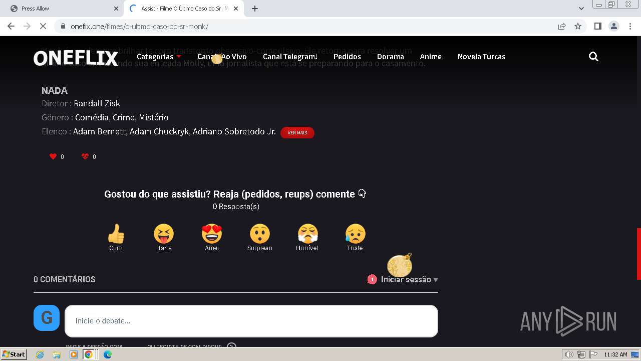The width and height of the screenshot is (641, 361).
Task: Open the Comédia genre link
Action: (92, 117)
